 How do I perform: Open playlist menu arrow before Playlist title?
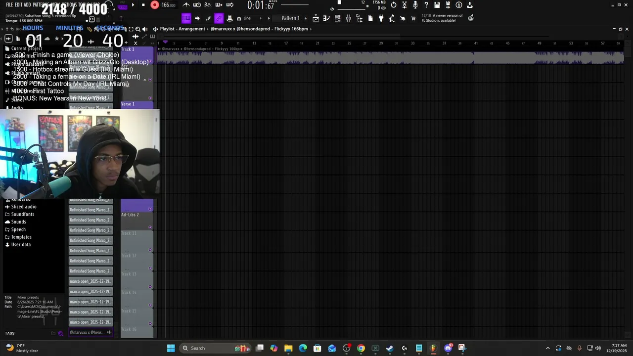[x=156, y=29]
